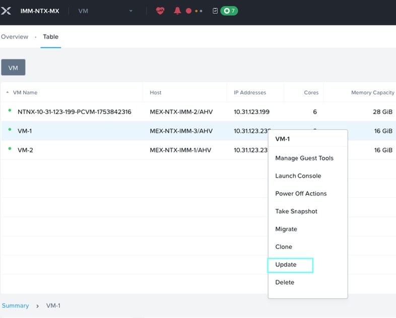Image resolution: width=396 pixels, height=318 pixels.
Task: Click the 16 GiB memory value for VM-1
Action: [383, 131]
